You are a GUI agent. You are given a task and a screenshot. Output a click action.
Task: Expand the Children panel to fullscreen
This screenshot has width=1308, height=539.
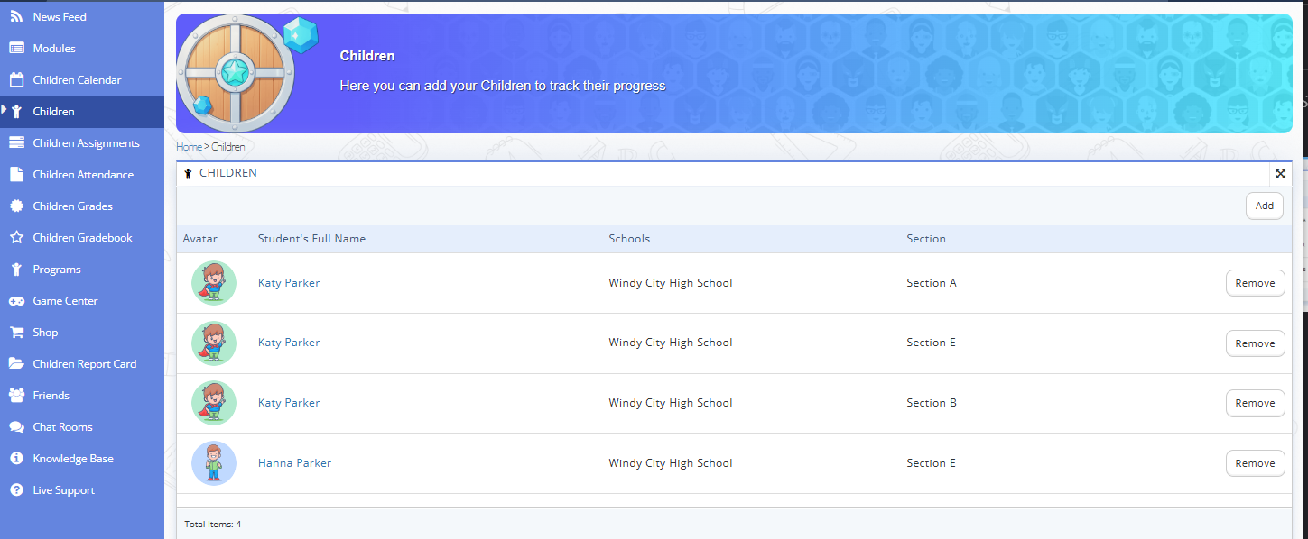tap(1280, 174)
